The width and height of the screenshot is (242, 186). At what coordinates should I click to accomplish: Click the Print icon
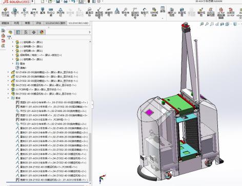coord(66,2)
